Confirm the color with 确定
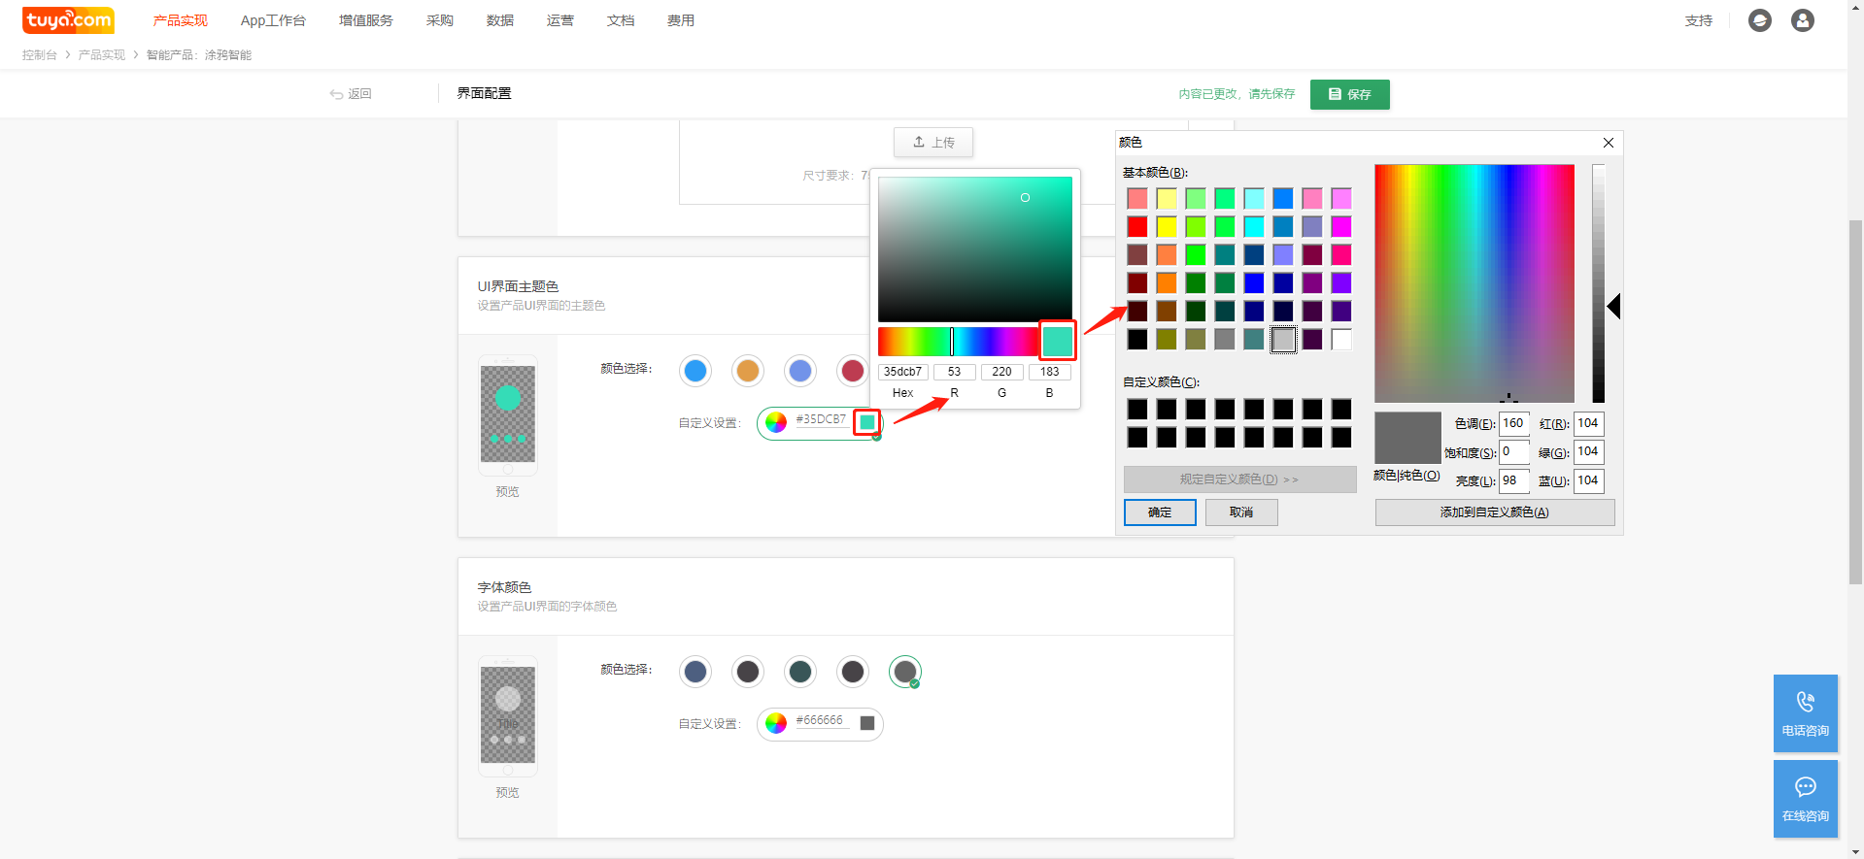Image resolution: width=1864 pixels, height=859 pixels. click(x=1160, y=512)
